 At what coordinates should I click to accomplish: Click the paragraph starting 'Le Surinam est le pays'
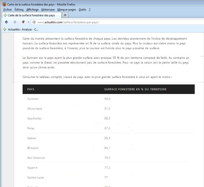[x=106, y=63]
